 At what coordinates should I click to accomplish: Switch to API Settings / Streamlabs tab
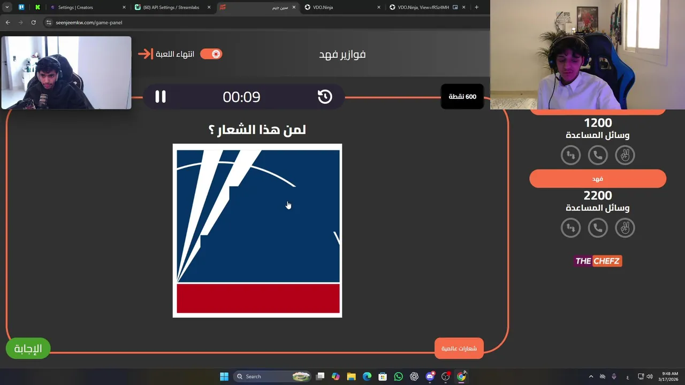[171, 7]
